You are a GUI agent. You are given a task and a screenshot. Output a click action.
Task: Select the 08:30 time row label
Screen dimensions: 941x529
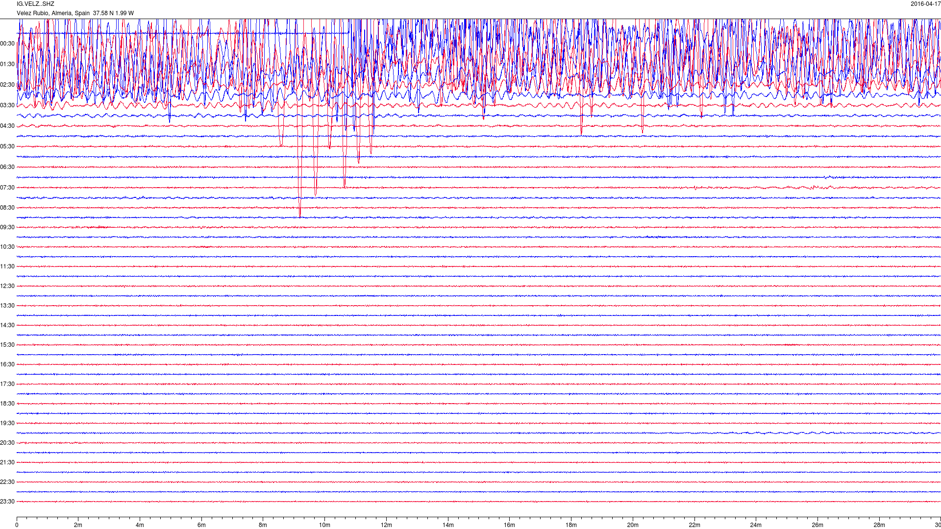coord(7,208)
